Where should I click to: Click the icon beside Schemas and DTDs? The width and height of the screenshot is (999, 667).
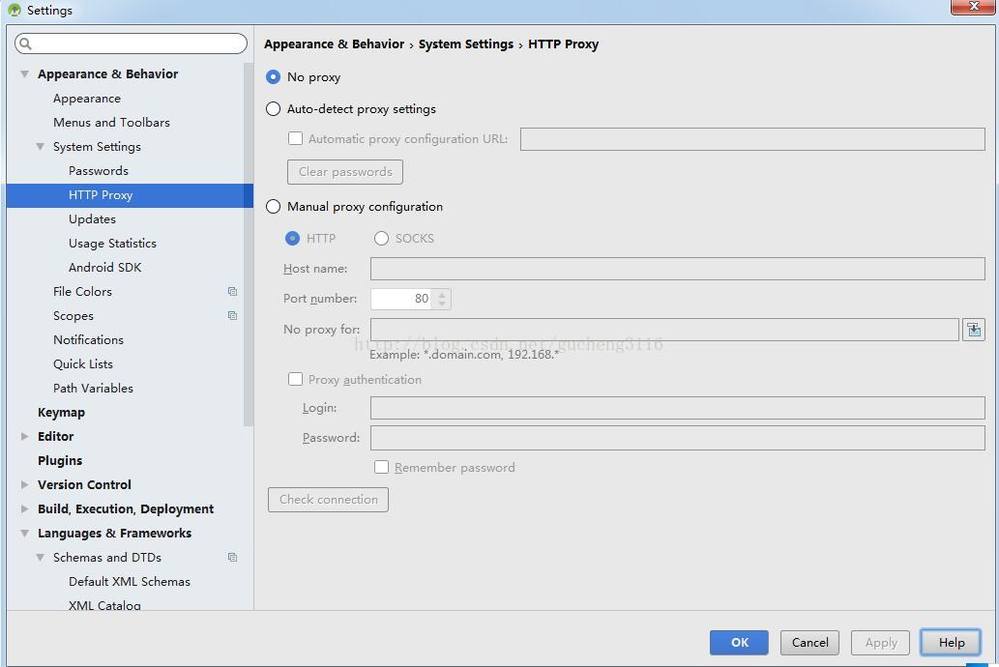pyautogui.click(x=232, y=557)
